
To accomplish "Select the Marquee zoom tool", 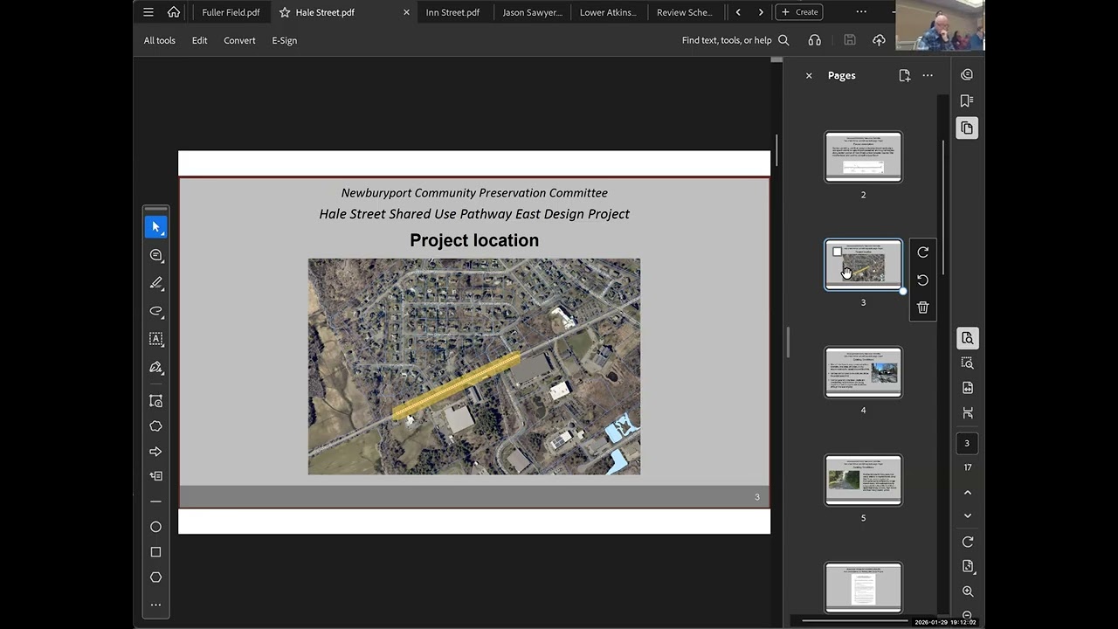I will click(967, 363).
